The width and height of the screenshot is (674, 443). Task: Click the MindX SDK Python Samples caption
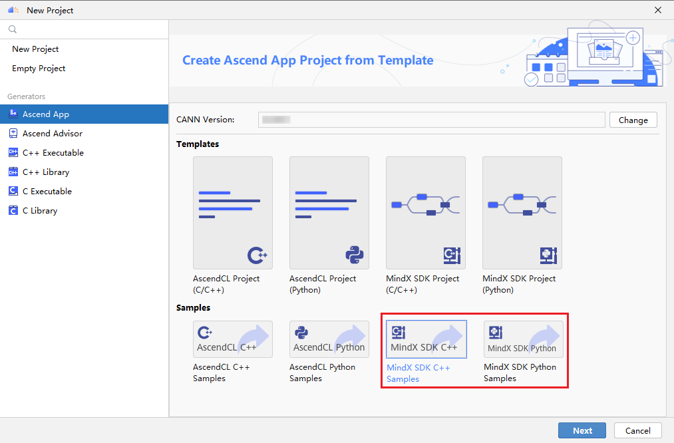tap(520, 372)
